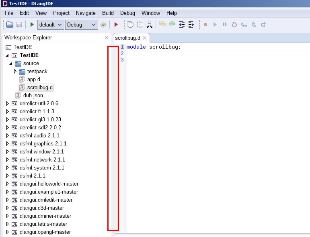Click the Unindent lines icon
Viewport: 310px width, 237px height.
pos(191,25)
